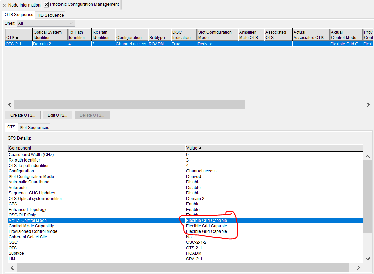The height and width of the screenshot is (274, 374).
Task: Click the OSC-2-1-2 value
Action: [196, 242]
